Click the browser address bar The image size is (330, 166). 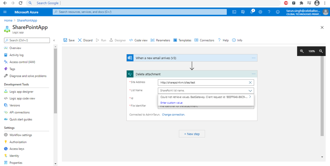[x=153, y=3]
